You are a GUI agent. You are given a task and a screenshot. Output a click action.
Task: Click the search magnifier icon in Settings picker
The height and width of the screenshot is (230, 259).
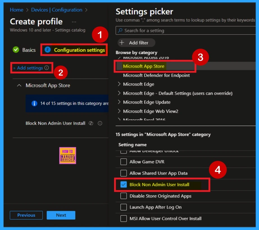[120, 31]
